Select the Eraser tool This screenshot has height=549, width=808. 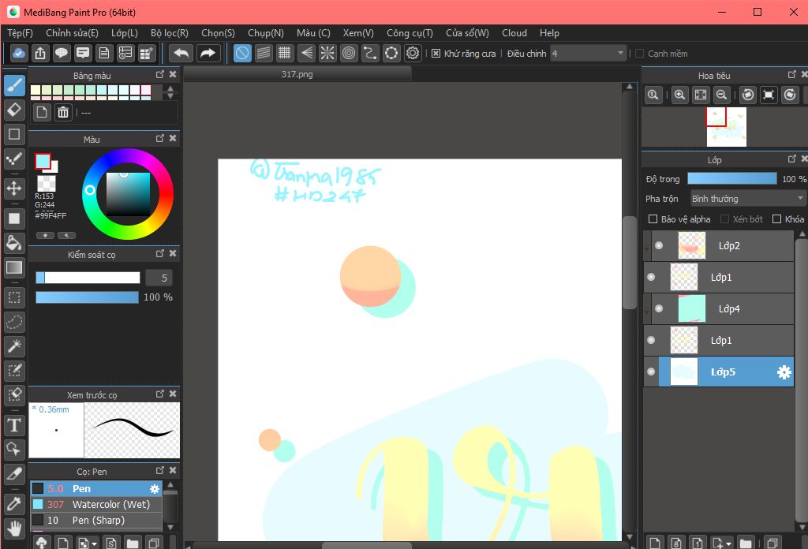(x=14, y=110)
